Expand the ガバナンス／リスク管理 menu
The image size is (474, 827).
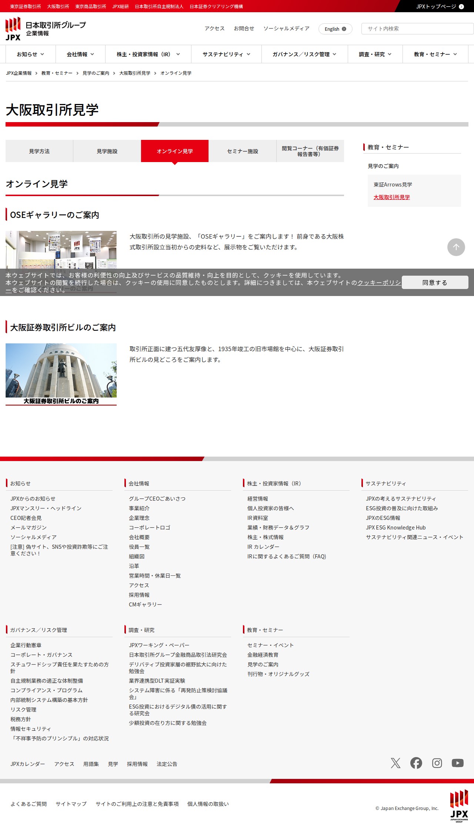pyautogui.click(x=304, y=54)
